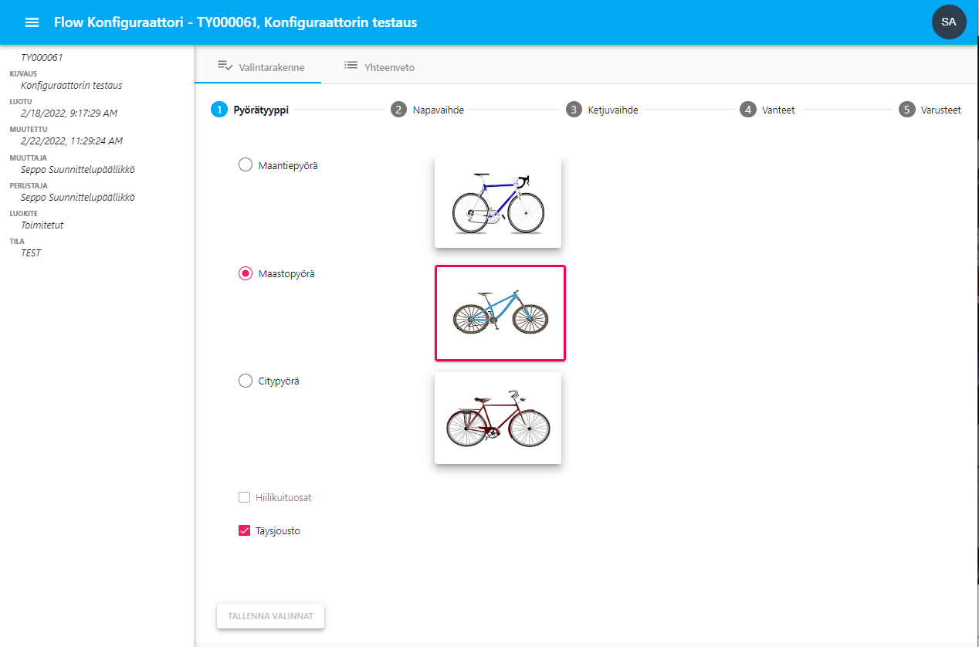Viewport: 979px width, 647px height.
Task: Click the Yhteenveto list icon
Action: coord(351,66)
